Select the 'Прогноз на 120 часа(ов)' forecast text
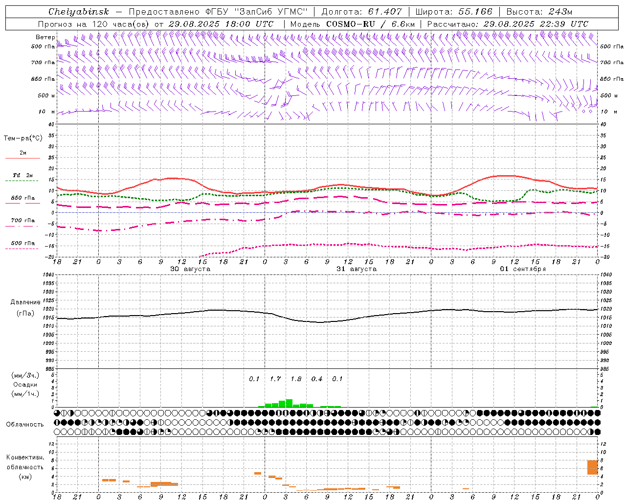This screenshot has width=626, height=501. tap(93, 24)
